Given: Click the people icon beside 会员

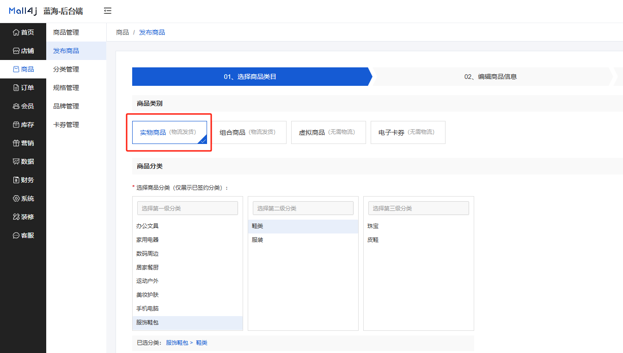Looking at the screenshot, I should tap(16, 106).
